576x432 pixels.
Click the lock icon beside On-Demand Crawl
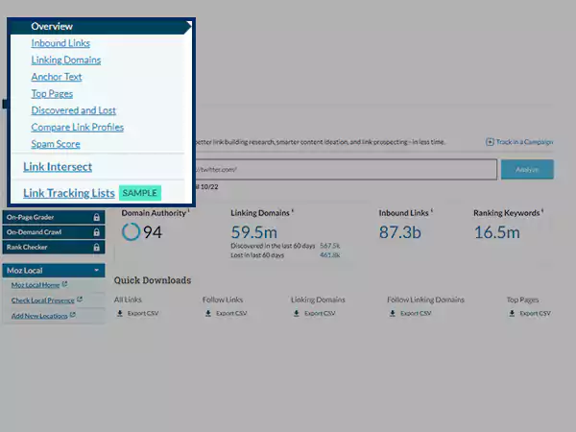click(96, 232)
